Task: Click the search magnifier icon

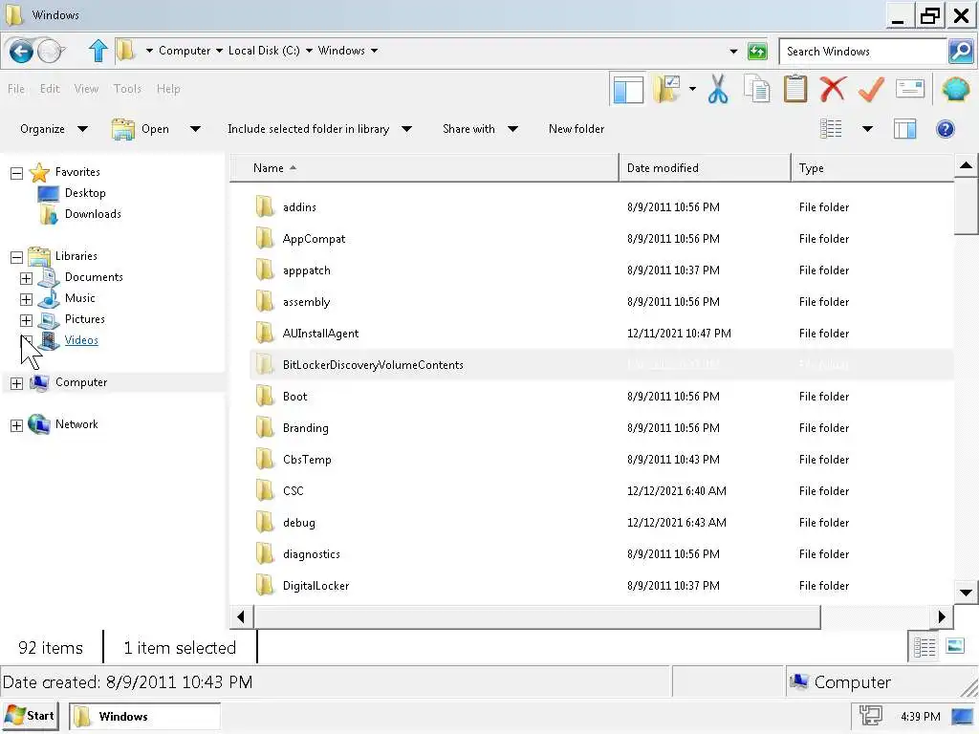Action: coord(961,52)
